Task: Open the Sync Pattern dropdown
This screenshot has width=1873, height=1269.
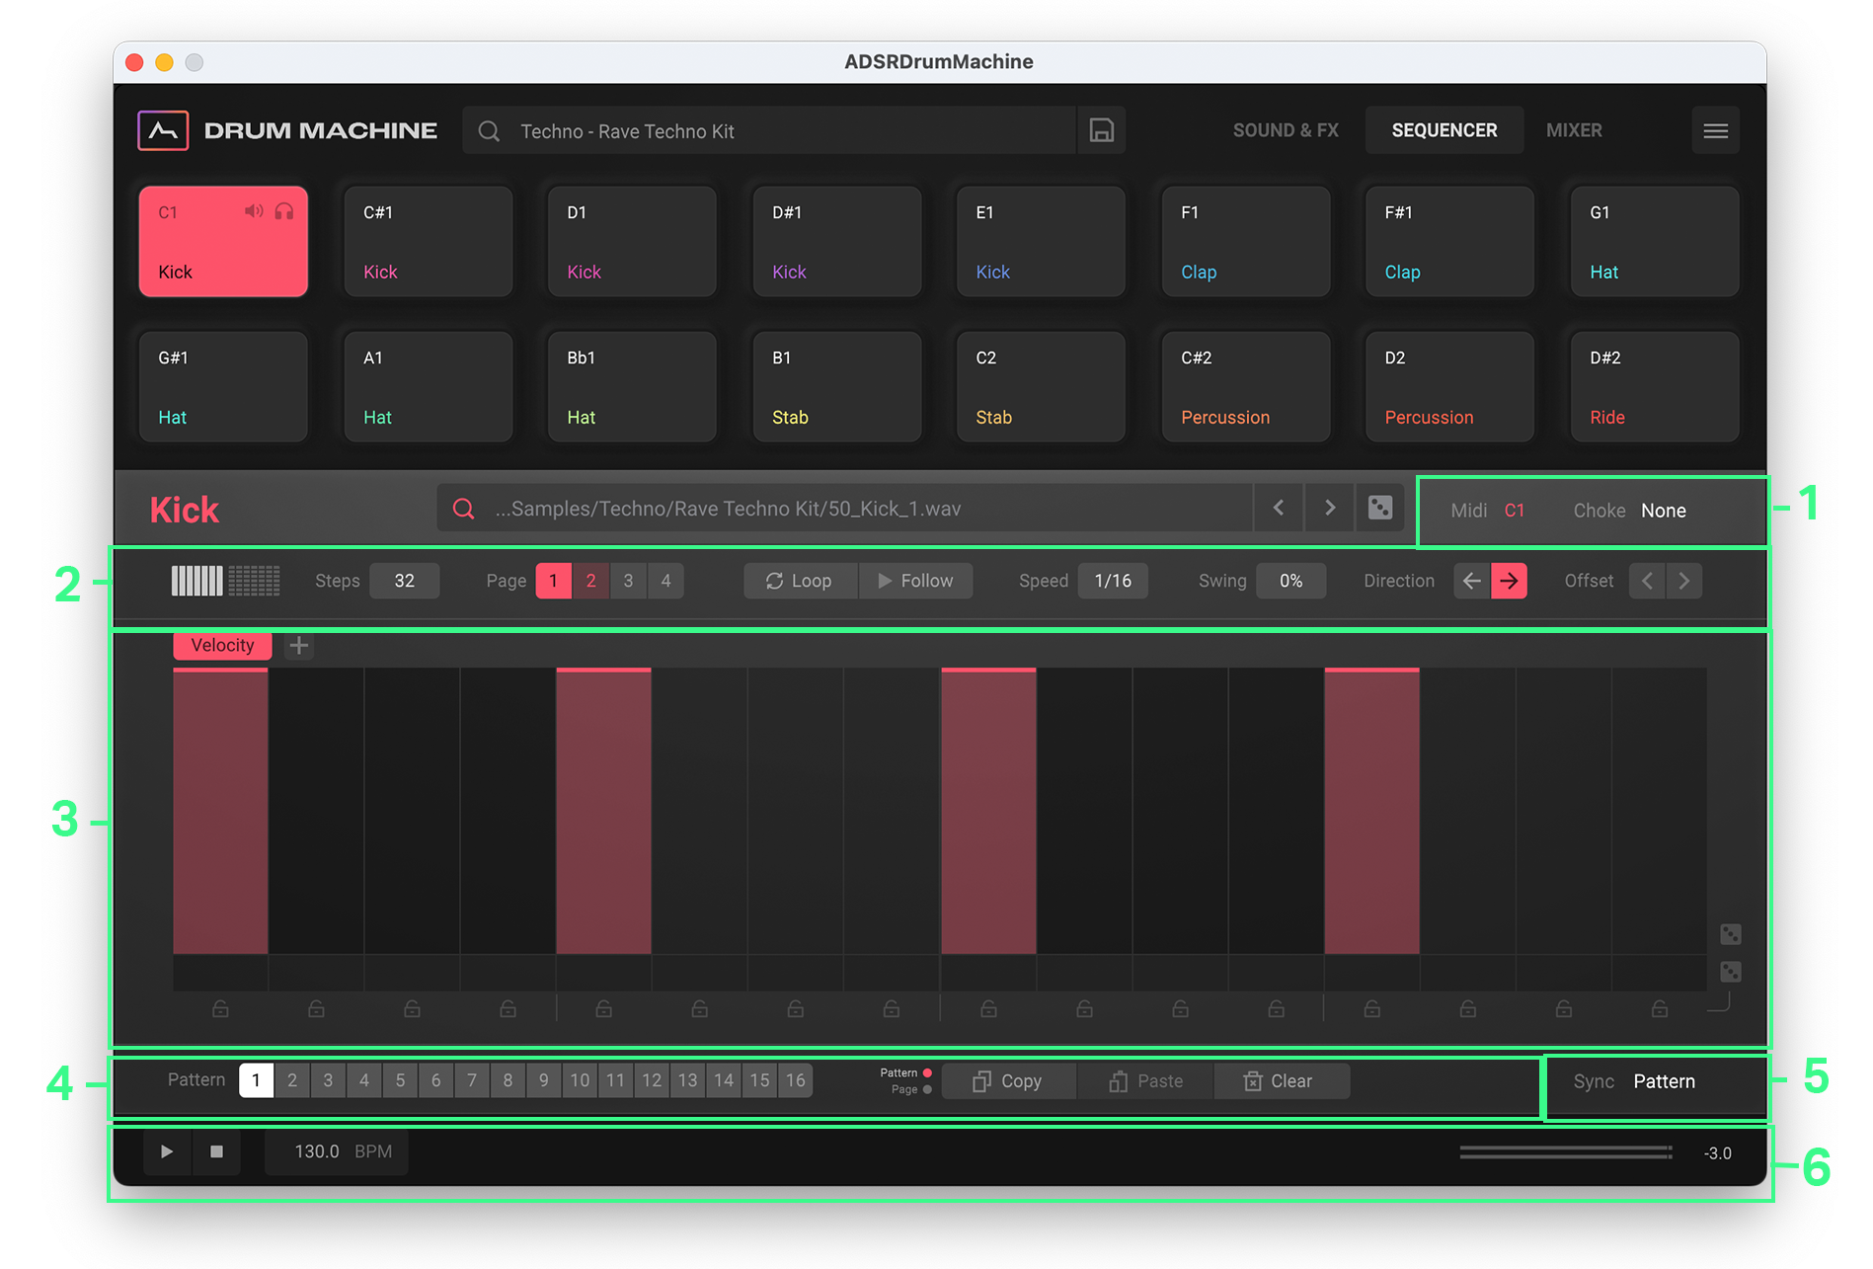Action: [1664, 1081]
